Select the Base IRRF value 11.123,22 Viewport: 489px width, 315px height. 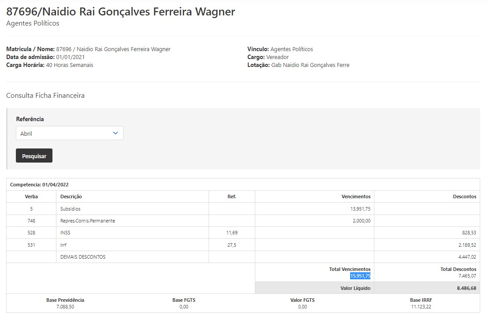(421, 307)
